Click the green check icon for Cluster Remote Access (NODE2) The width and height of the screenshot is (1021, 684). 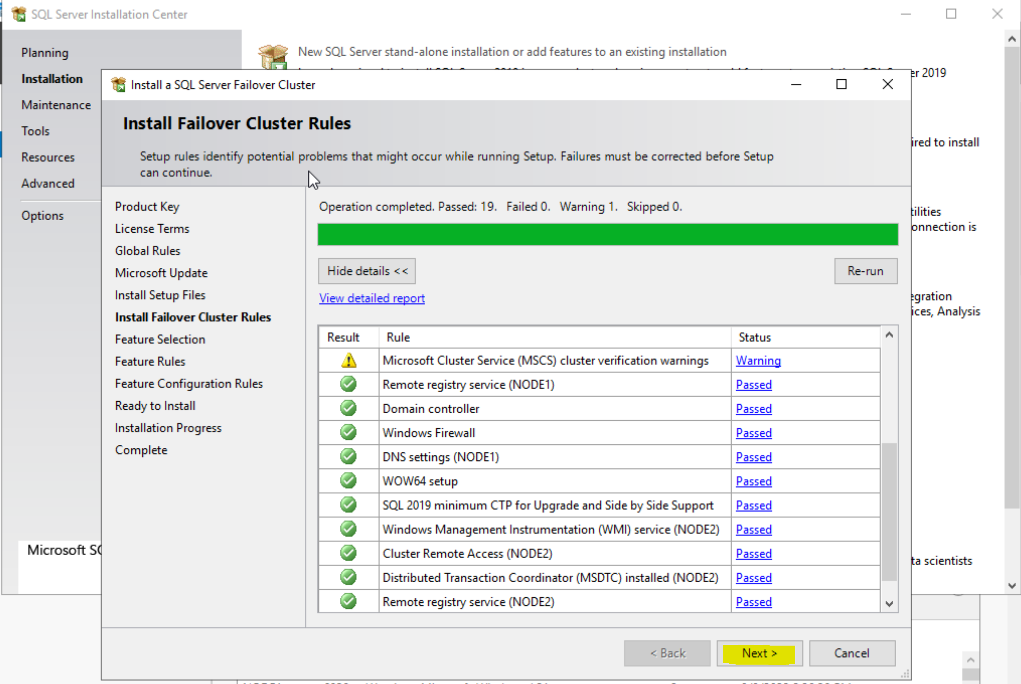(x=349, y=553)
